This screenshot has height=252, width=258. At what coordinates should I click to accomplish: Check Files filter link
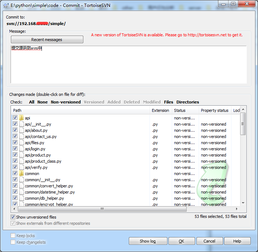point(168,102)
